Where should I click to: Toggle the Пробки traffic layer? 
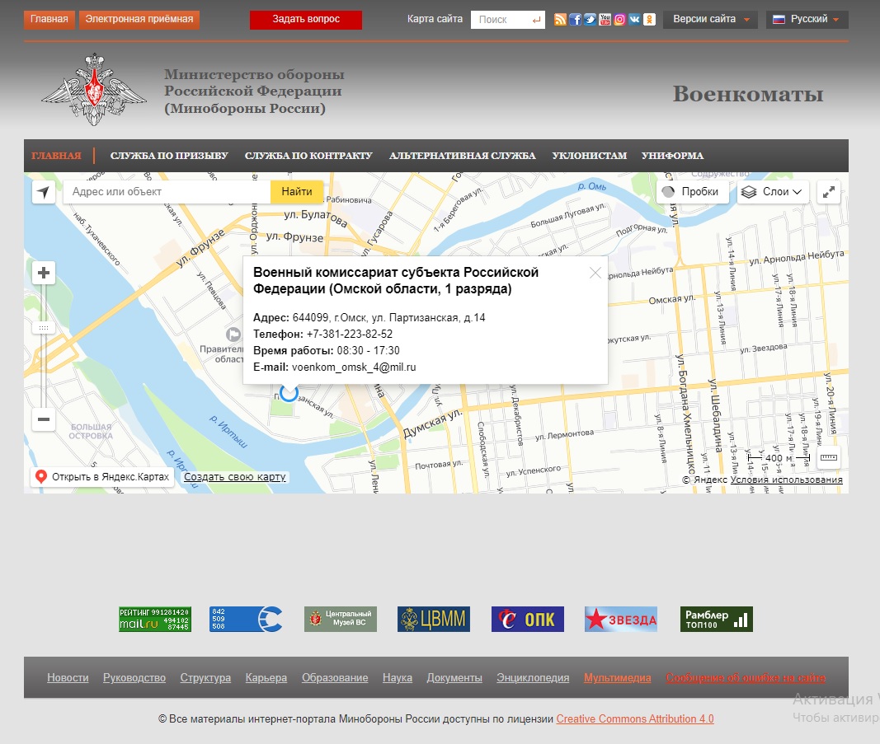692,192
